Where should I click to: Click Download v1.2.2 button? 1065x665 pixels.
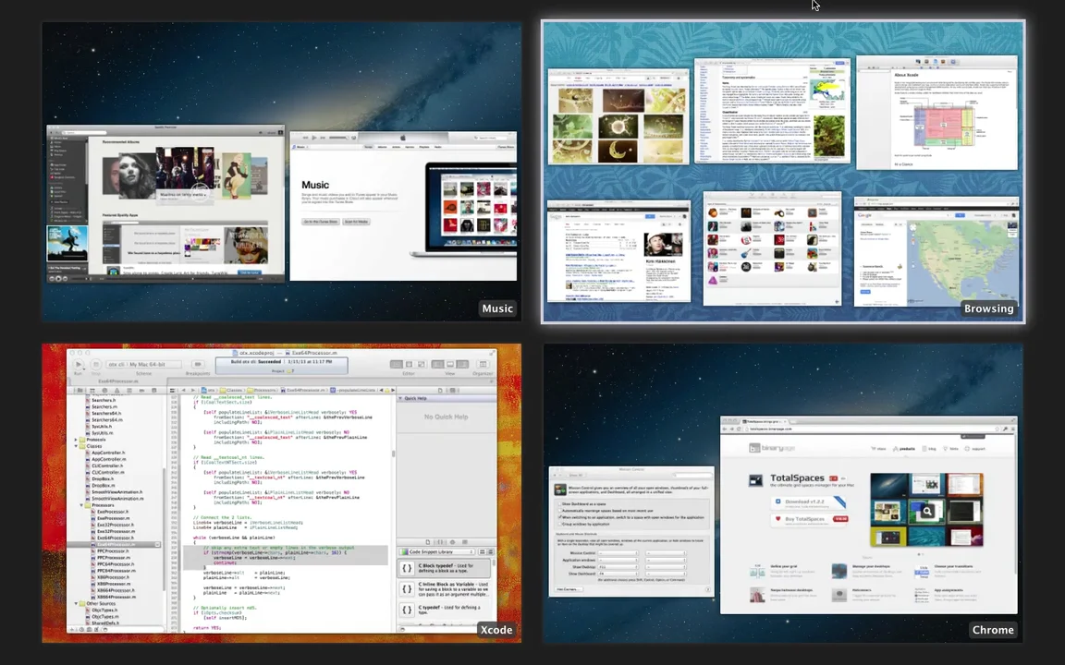click(808, 502)
